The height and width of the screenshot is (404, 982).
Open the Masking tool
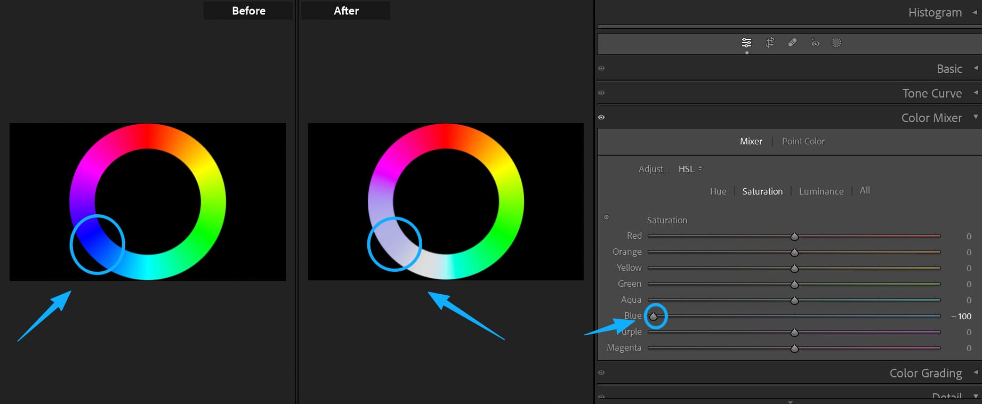tap(836, 43)
